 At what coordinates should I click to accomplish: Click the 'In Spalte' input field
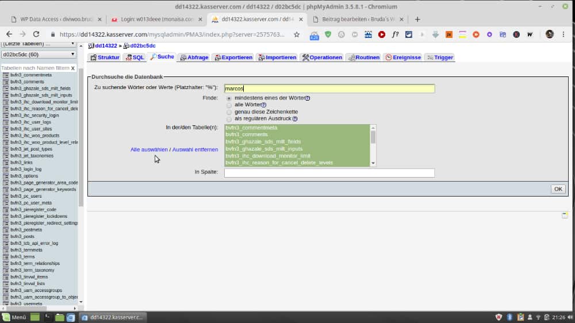pyautogui.click(x=329, y=172)
